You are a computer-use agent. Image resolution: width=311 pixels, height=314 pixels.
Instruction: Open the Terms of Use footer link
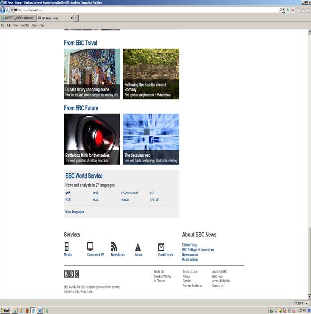(x=190, y=272)
